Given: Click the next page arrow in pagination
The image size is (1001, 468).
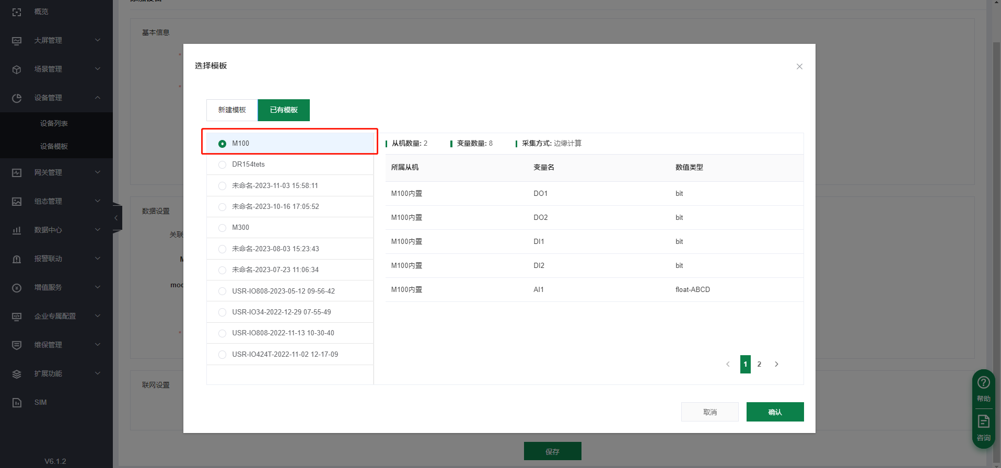Looking at the screenshot, I should (776, 364).
